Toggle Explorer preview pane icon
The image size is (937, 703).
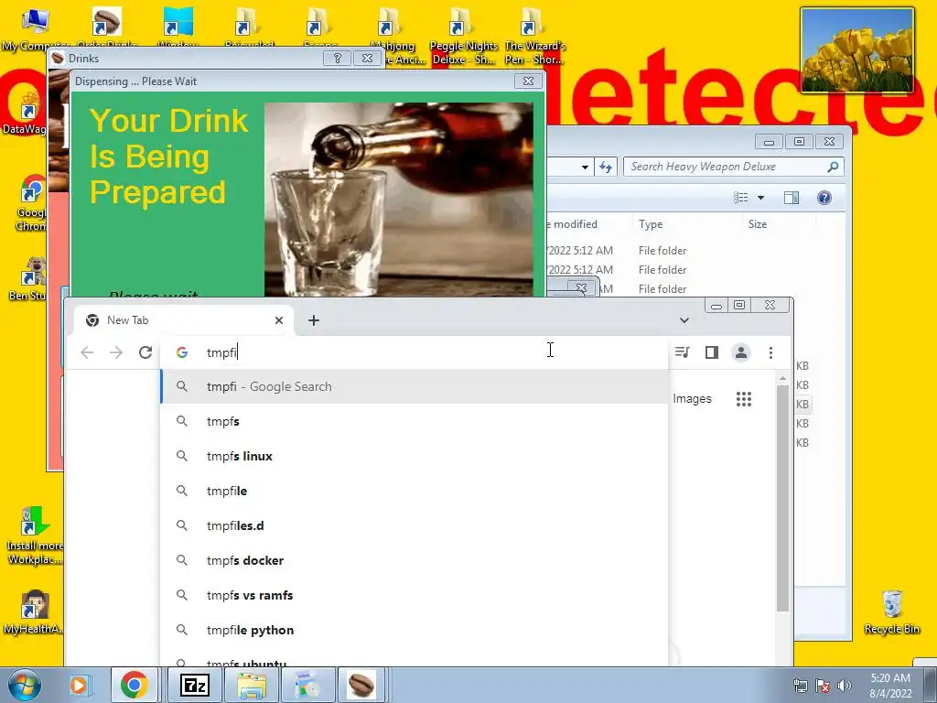792,198
